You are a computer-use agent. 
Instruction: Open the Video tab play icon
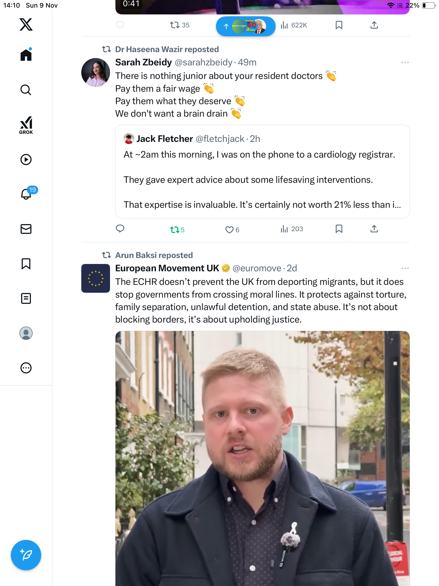(26, 160)
